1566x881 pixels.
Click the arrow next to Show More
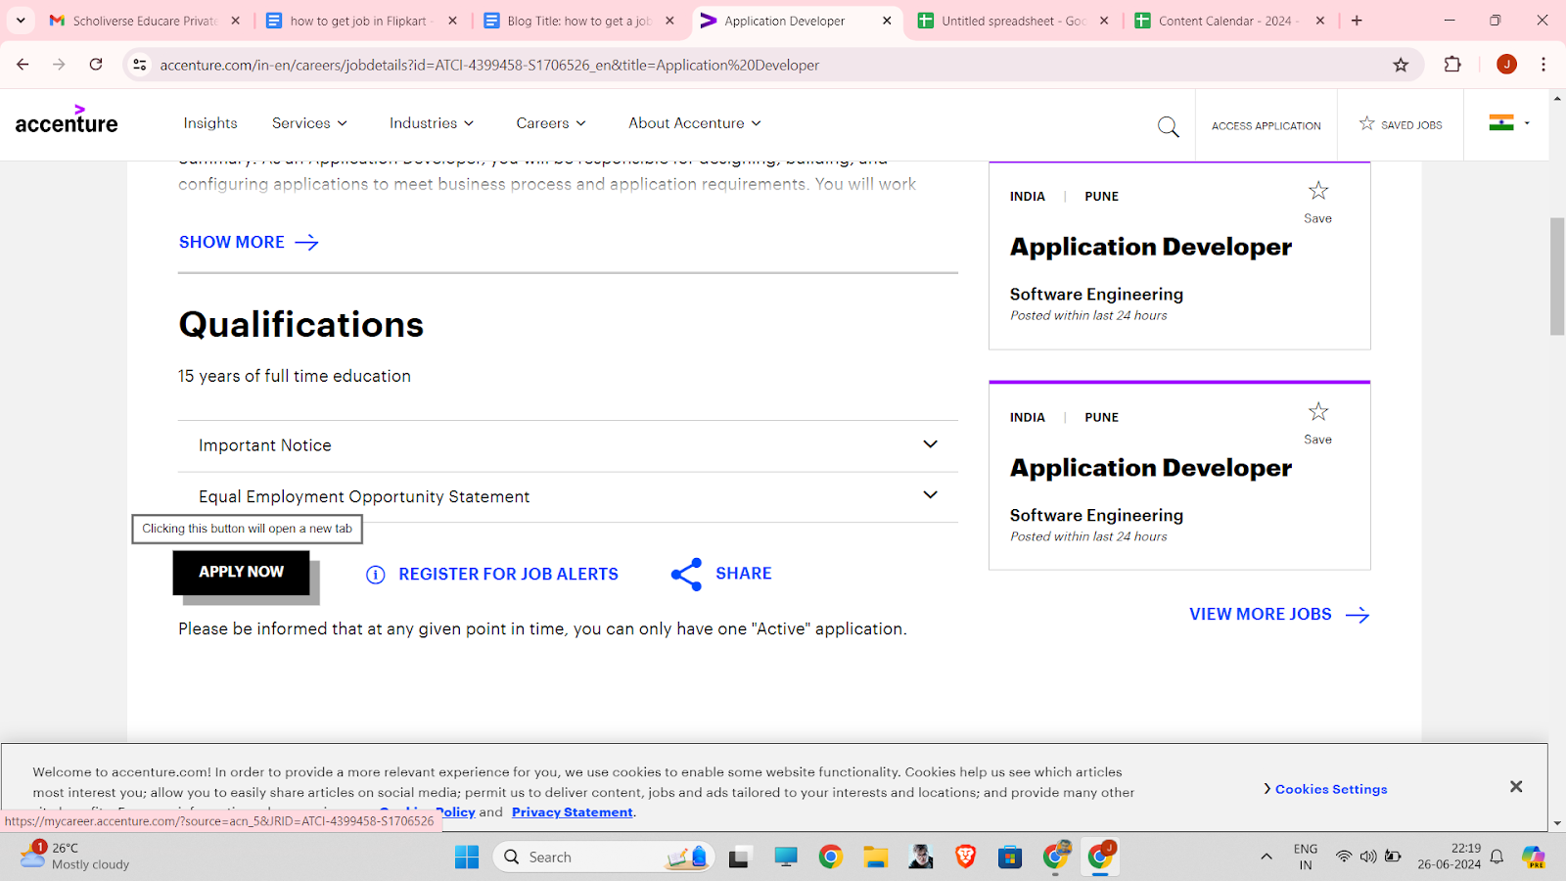coord(306,242)
